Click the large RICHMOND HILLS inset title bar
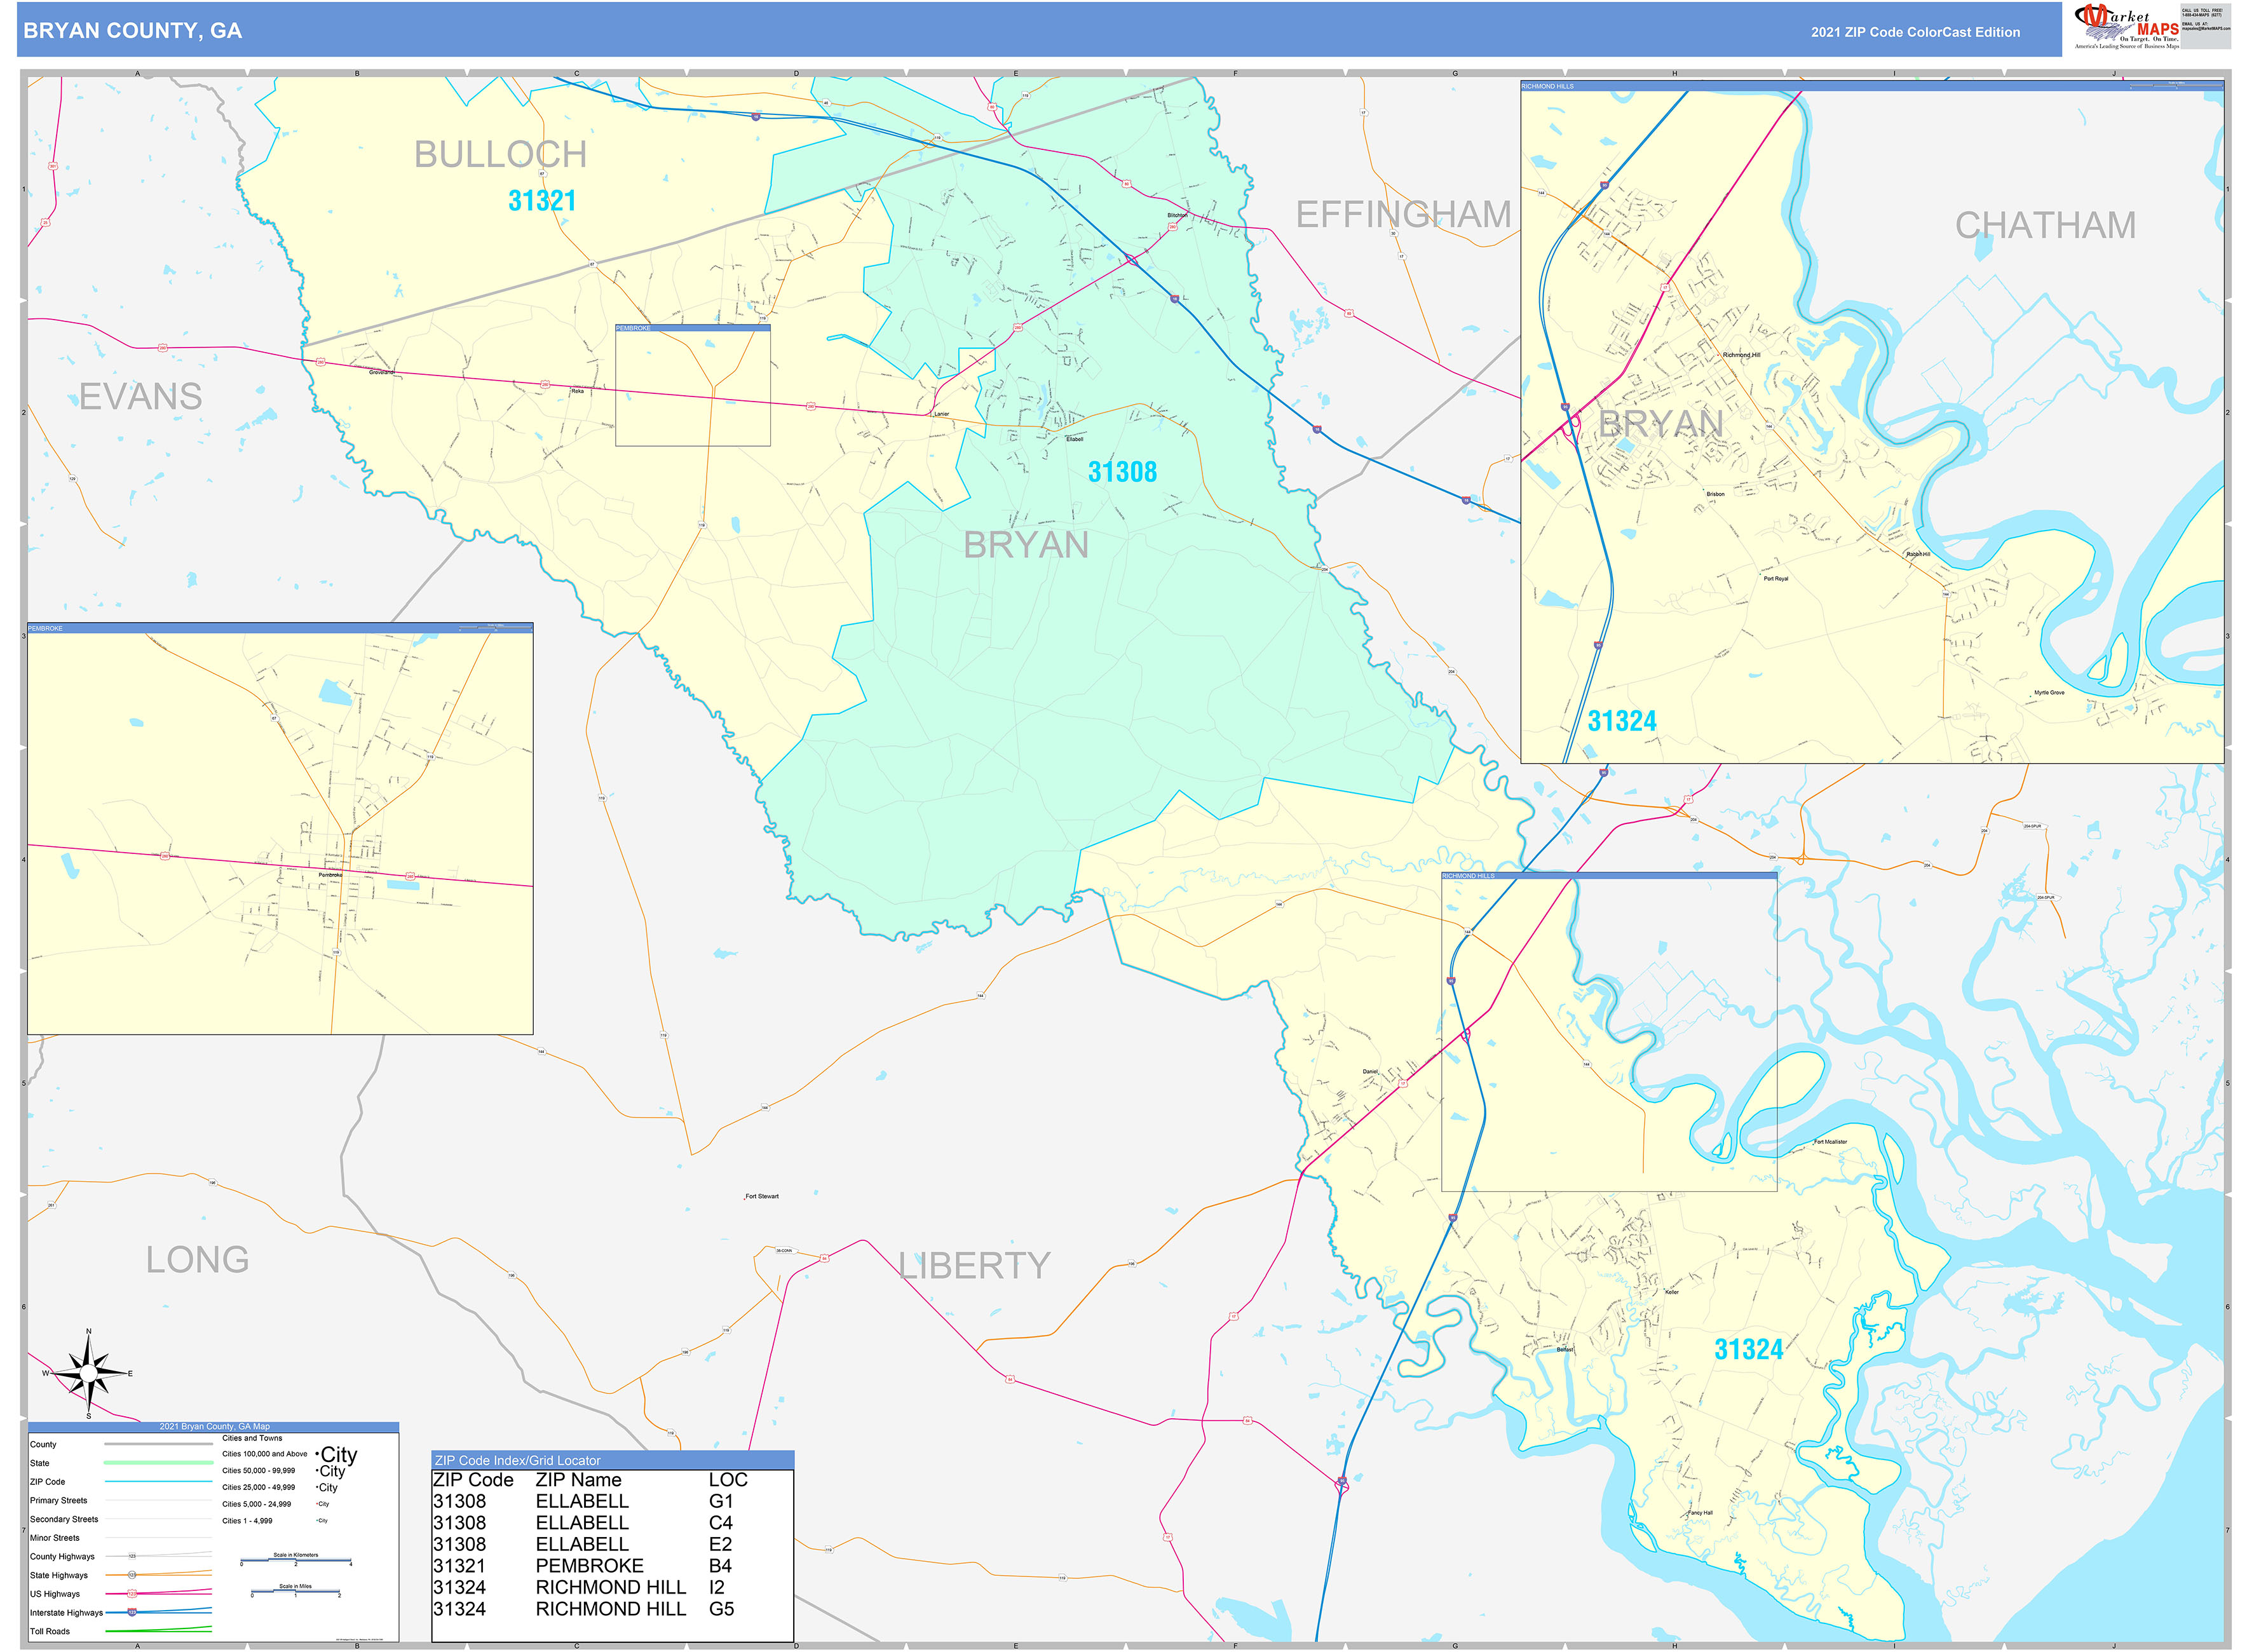Image resolution: width=2247 pixels, height=1652 pixels. (1872, 86)
